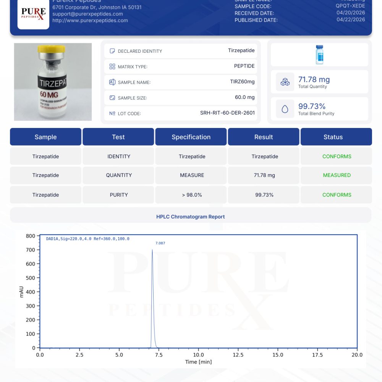Select the 6701 Corporate Dr address line
The width and height of the screenshot is (382, 382).
click(97, 7)
